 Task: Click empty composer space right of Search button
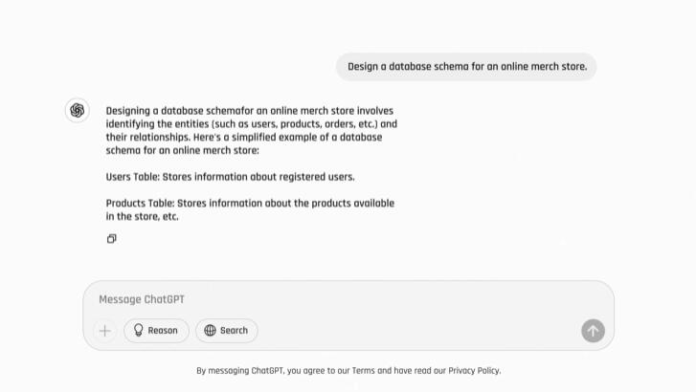[417, 331]
